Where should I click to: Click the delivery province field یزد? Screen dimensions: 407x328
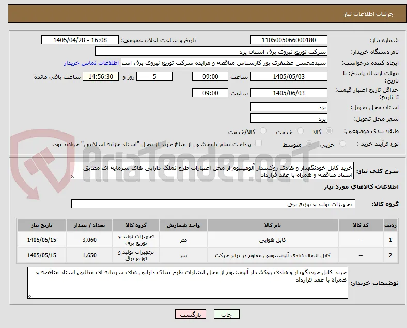(288, 107)
